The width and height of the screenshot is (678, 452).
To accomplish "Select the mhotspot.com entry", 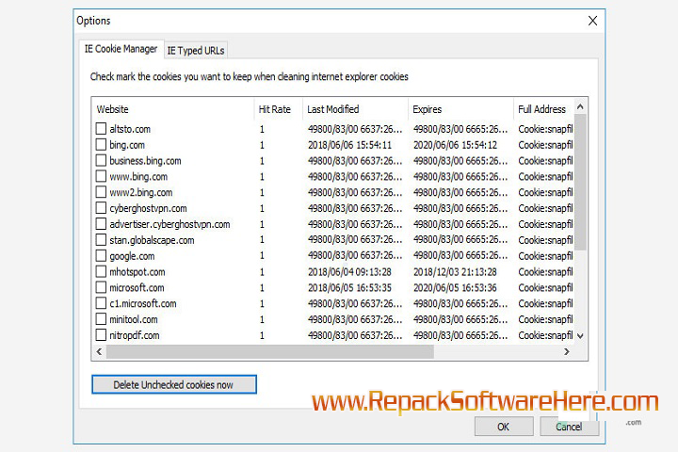I will (137, 272).
